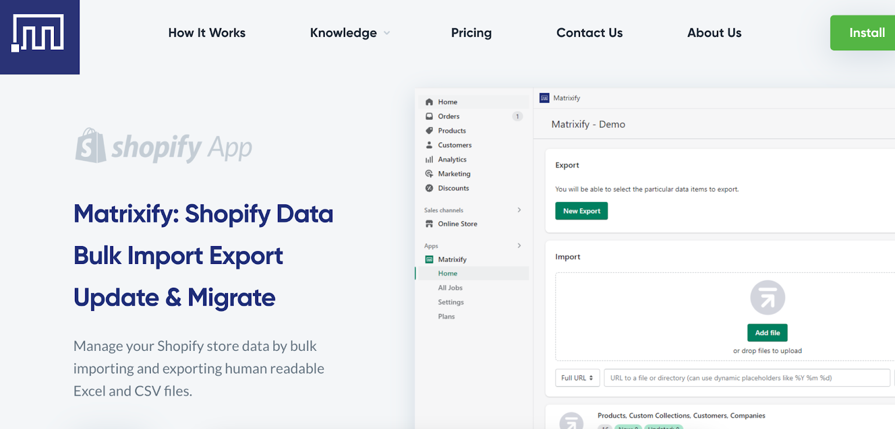The height and width of the screenshot is (429, 895).
Task: Expand the Sales channels chevron
Action: tap(519, 210)
